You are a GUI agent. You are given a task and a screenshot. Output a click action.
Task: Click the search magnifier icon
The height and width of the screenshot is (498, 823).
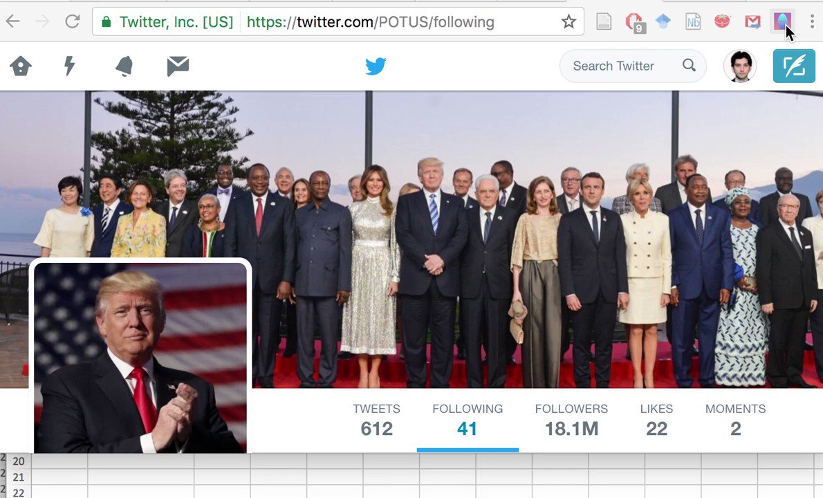pos(689,66)
